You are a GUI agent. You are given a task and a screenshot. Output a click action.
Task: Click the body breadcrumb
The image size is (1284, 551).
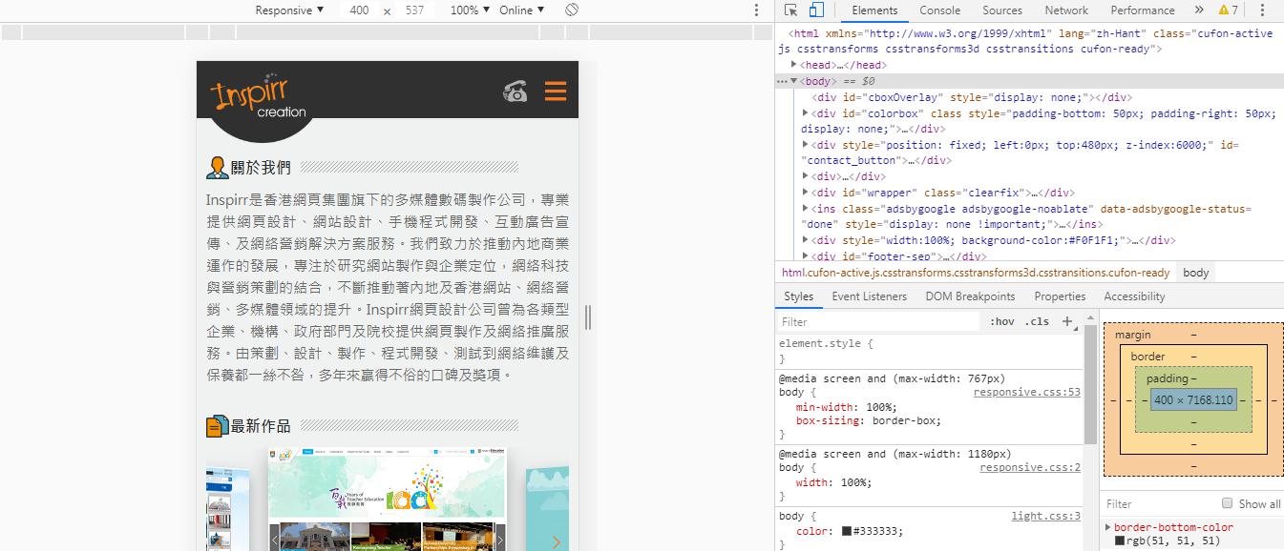(1196, 273)
